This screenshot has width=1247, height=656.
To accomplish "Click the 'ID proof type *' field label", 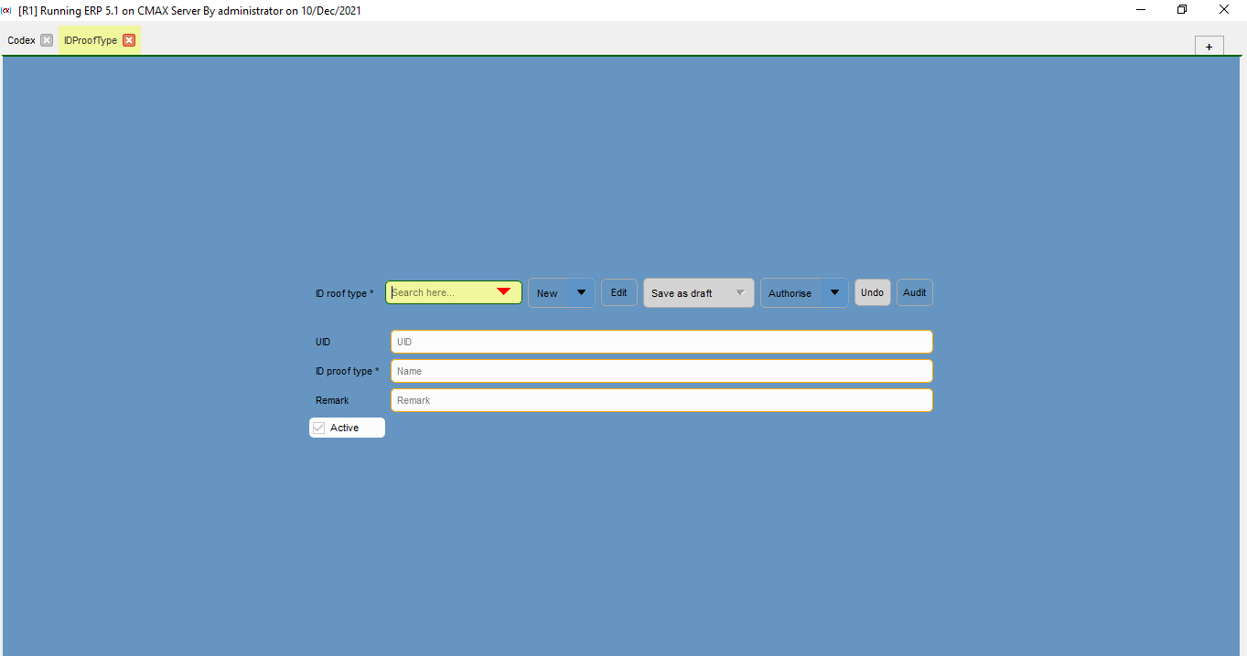I will pos(348,371).
